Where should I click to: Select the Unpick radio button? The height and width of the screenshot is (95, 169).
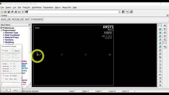(x=13, y=51)
